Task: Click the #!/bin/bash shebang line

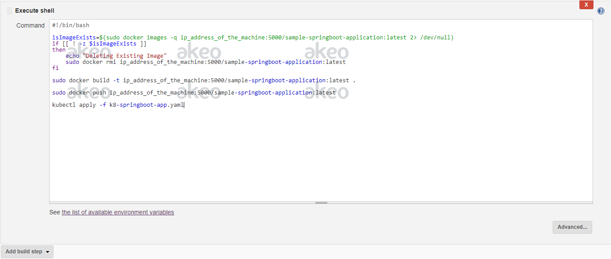Action: coord(71,25)
